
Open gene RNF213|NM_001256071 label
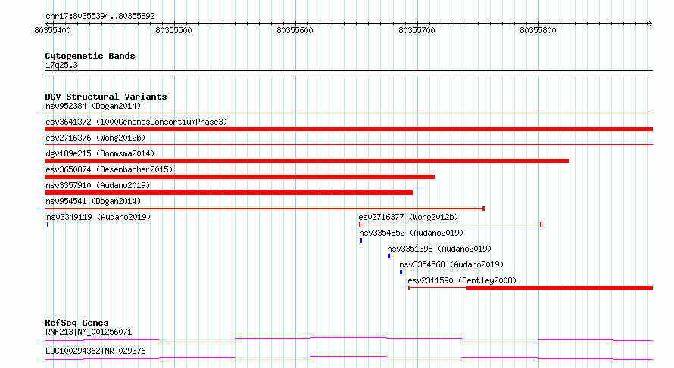[89, 332]
